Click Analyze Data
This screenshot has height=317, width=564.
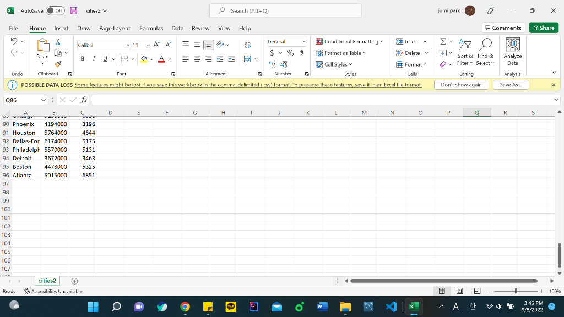pos(513,52)
